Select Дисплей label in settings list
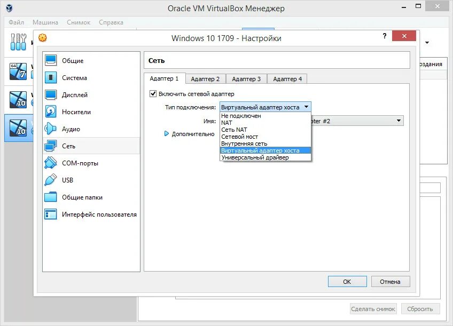This screenshot has width=453, height=326. coord(75,94)
